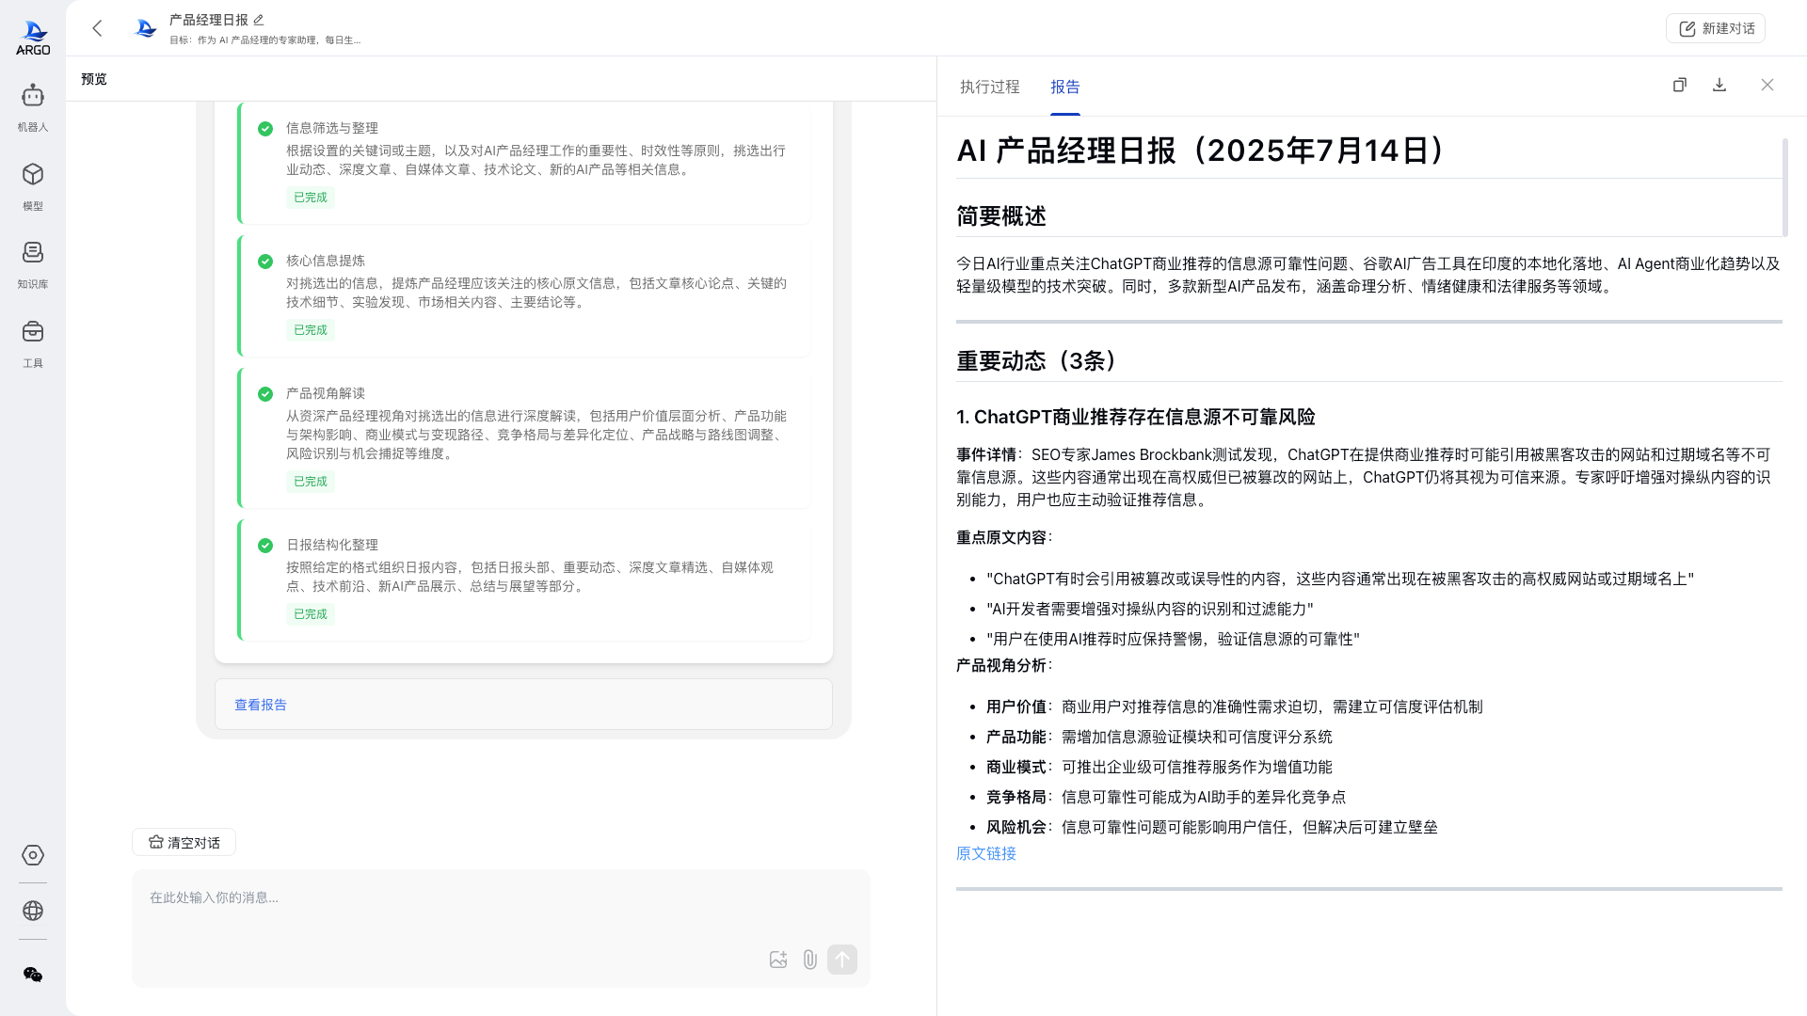This screenshot has height=1016, width=1807.
Task: Click the bot description text 目标：作为 AI 产品经理
Action: pos(265,40)
